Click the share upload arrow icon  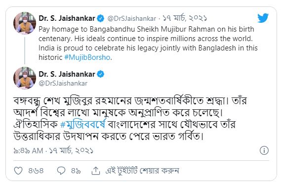pos(96,171)
